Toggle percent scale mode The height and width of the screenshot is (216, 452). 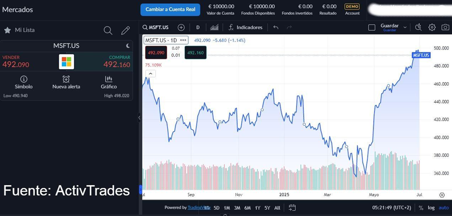pyautogui.click(x=421, y=208)
